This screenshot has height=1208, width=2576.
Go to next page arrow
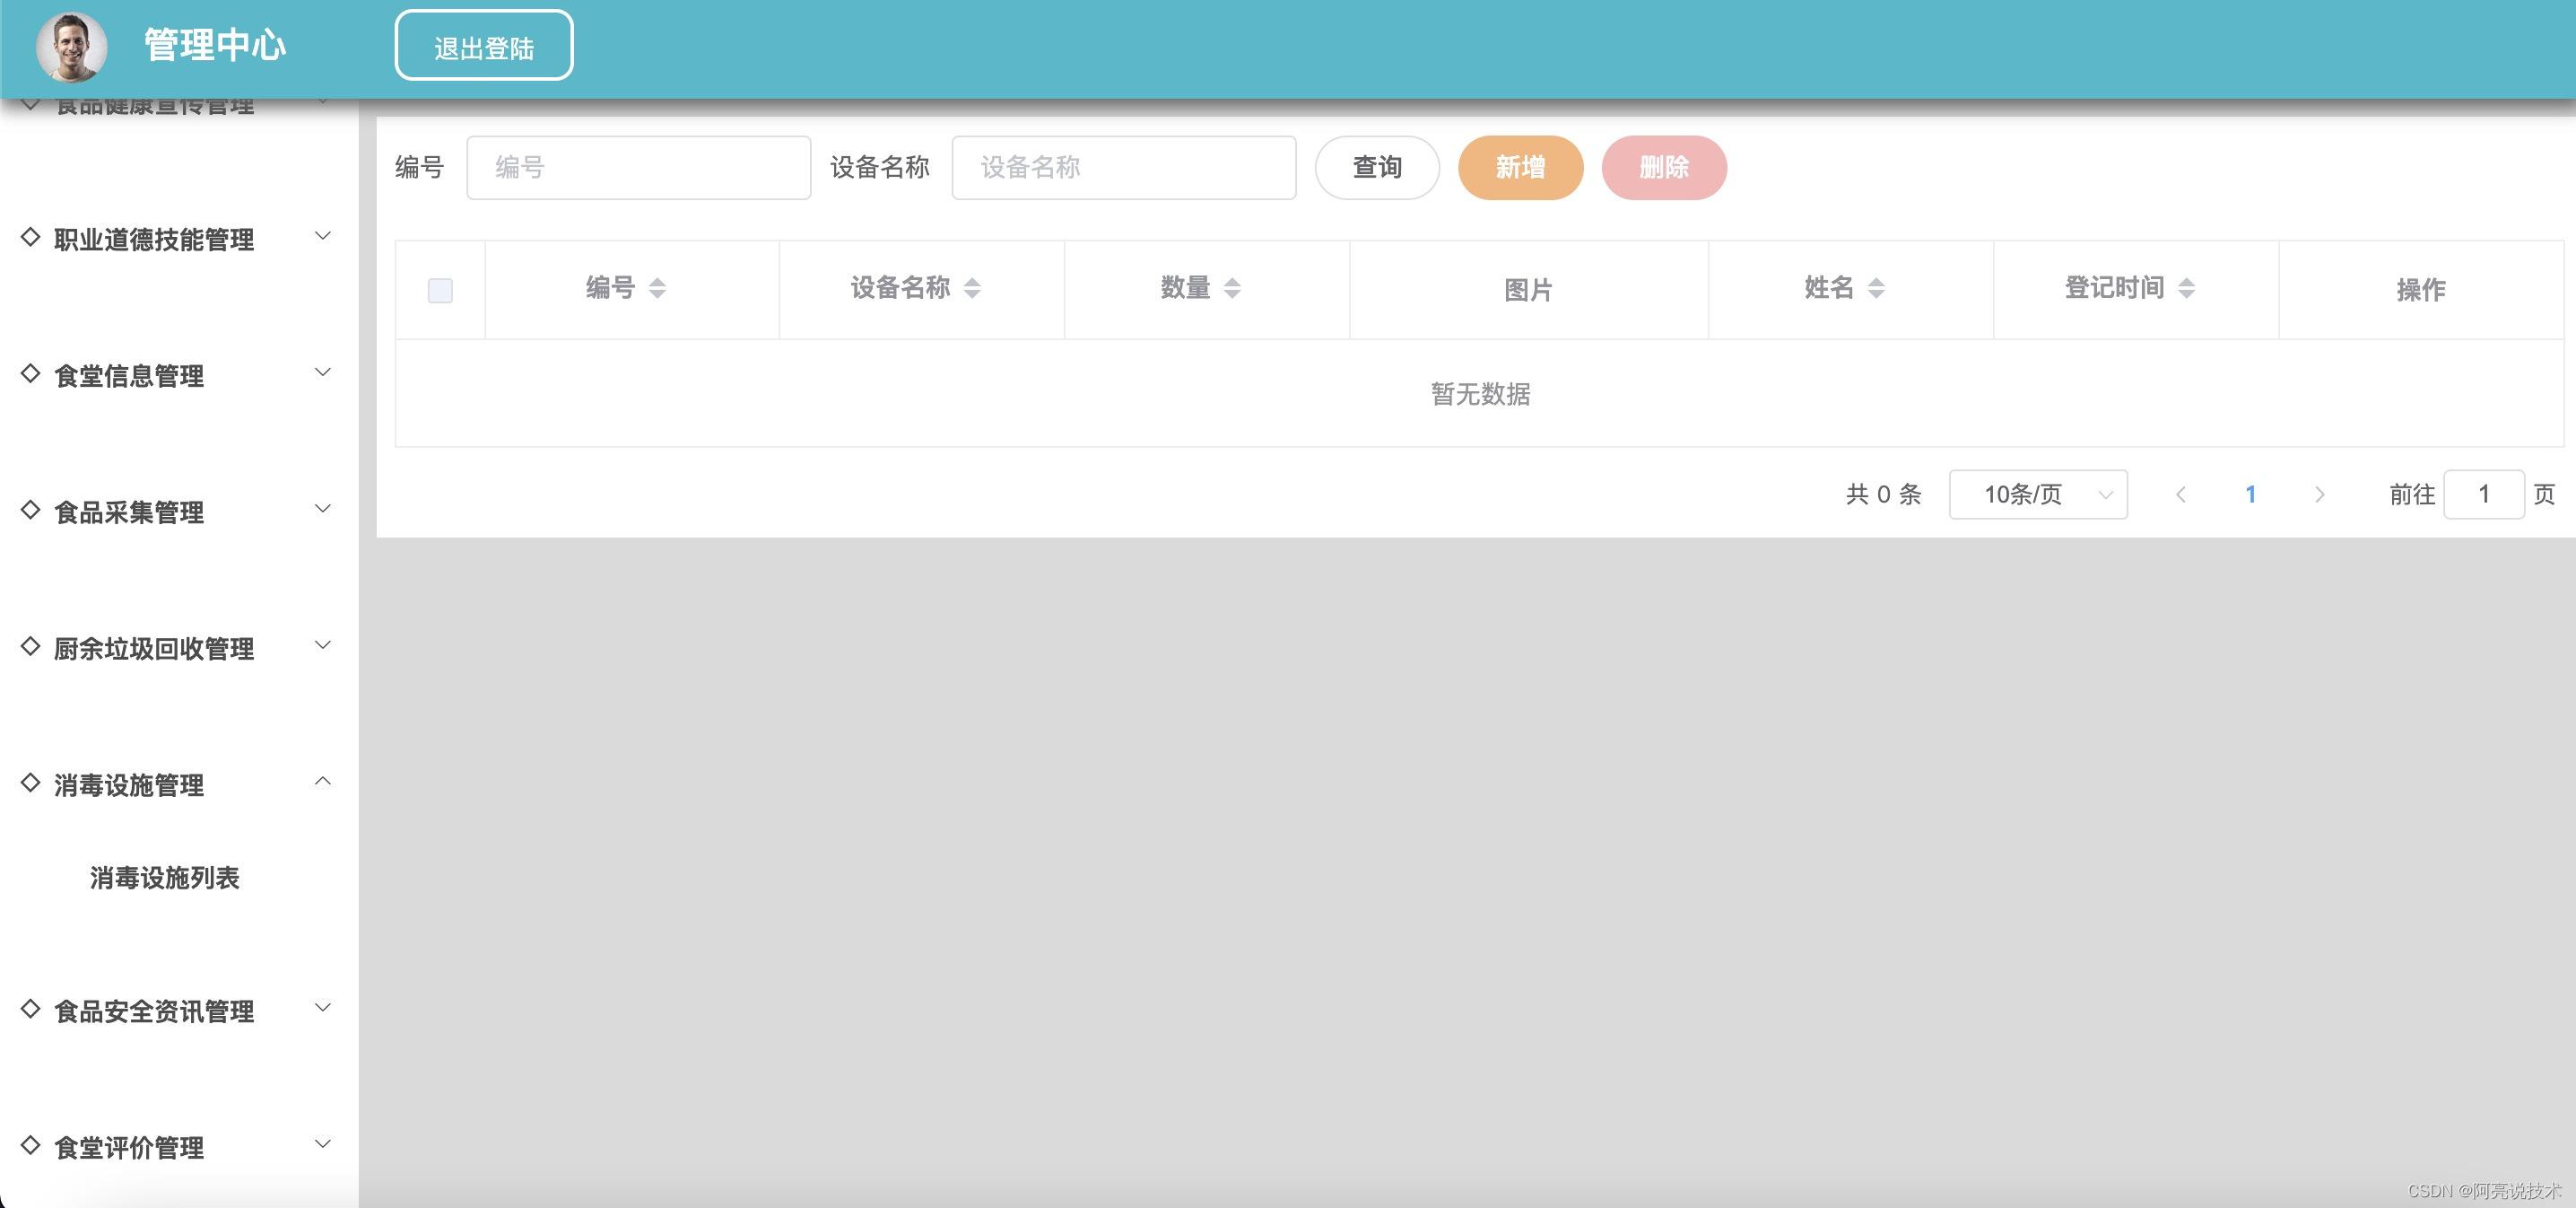pos(2319,495)
